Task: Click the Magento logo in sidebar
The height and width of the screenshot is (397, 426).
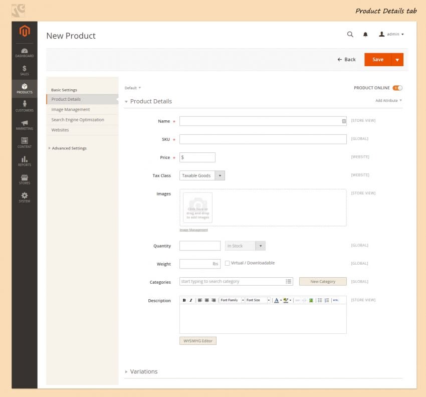Action: tap(25, 31)
